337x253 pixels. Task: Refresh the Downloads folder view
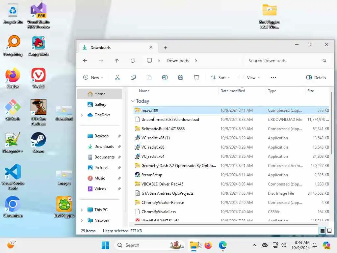tap(133, 61)
